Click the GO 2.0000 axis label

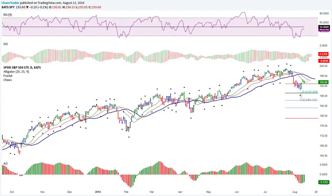323,46
